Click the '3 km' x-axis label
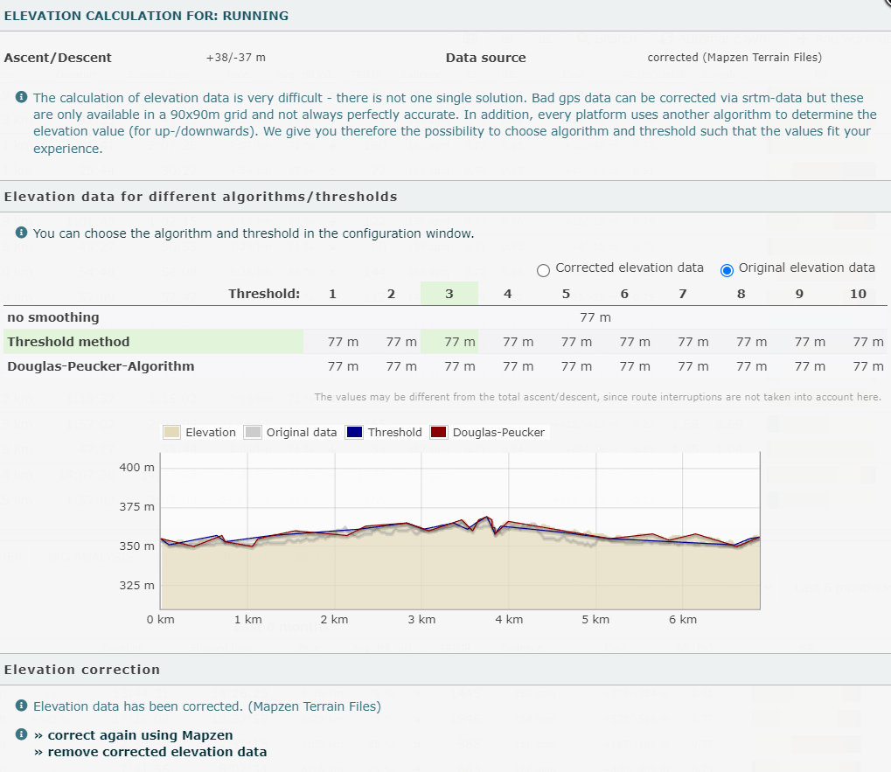The height and width of the screenshot is (772, 891). click(421, 619)
